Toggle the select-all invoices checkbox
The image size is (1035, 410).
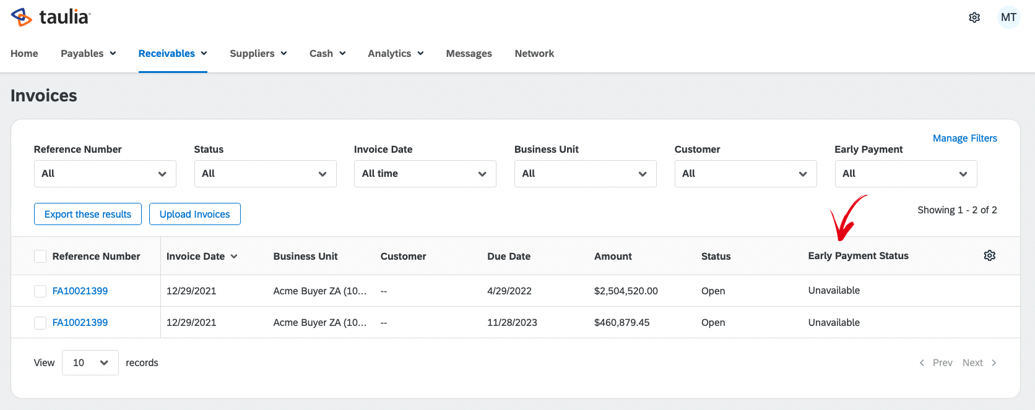tap(40, 256)
